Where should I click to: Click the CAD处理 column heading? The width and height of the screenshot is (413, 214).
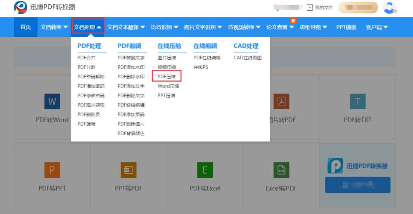click(x=246, y=46)
